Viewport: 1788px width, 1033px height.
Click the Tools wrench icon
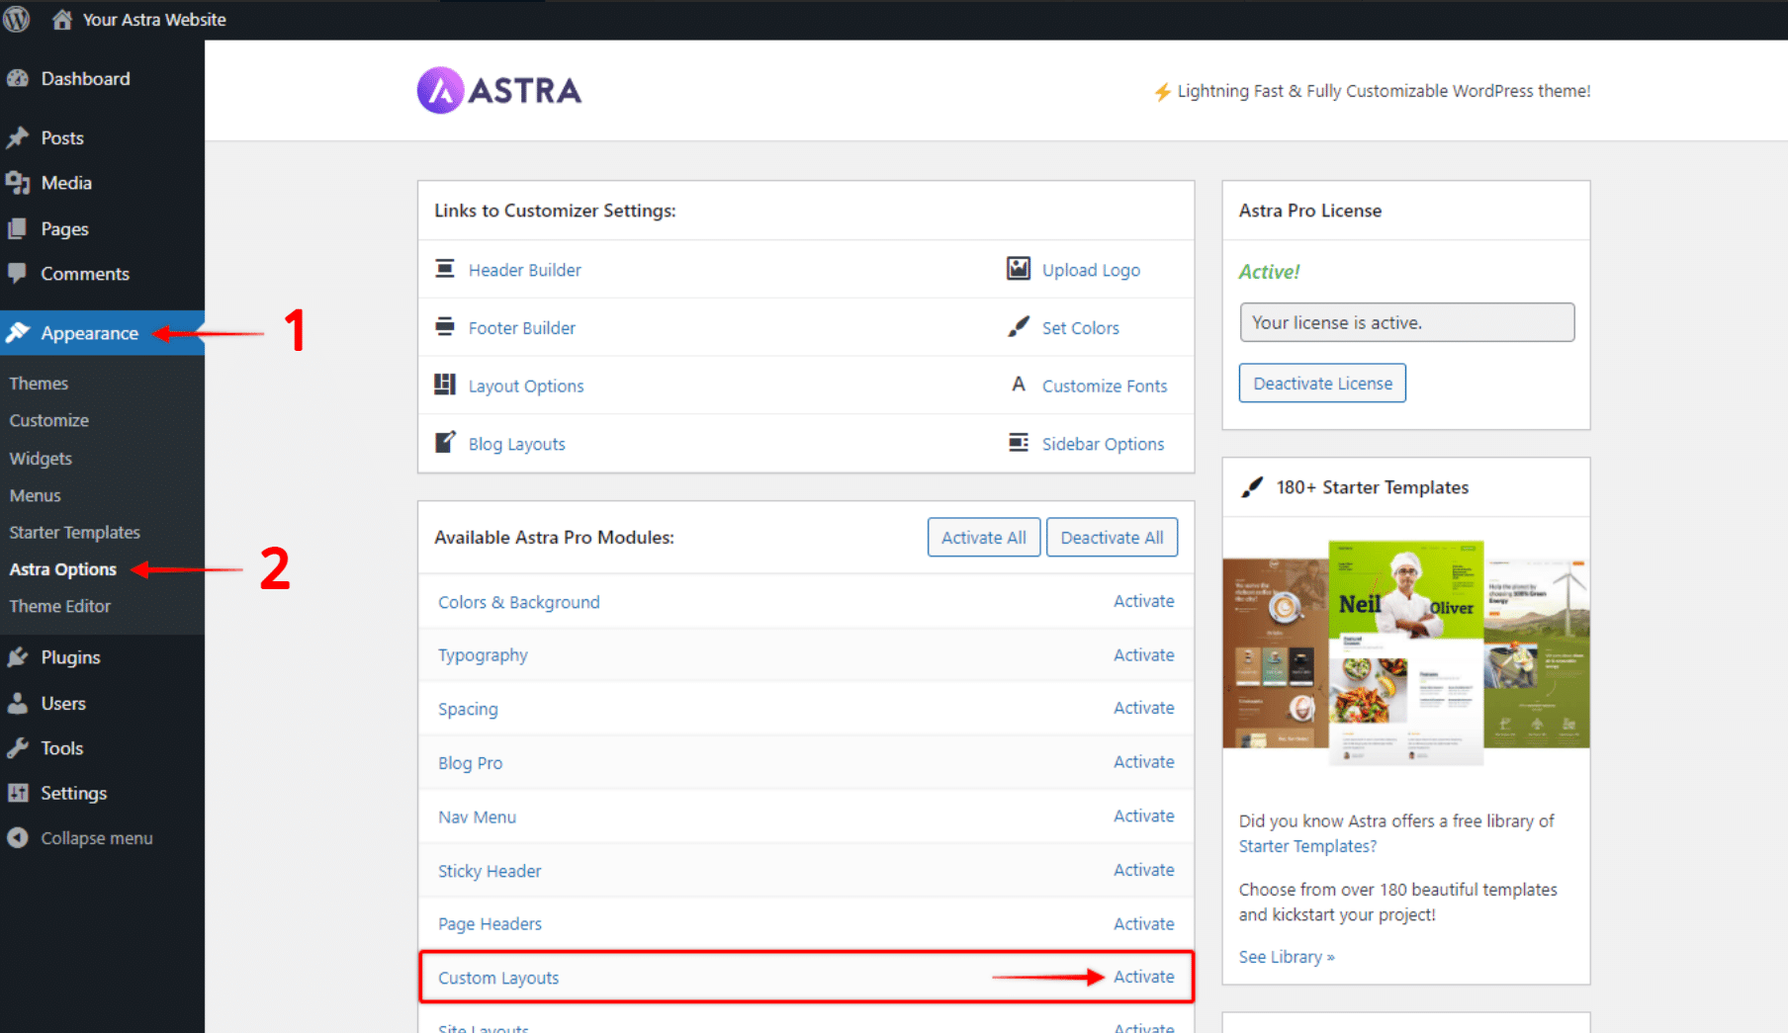pos(18,748)
